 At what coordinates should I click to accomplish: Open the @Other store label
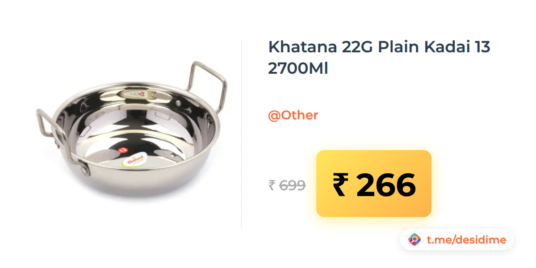pos(293,115)
